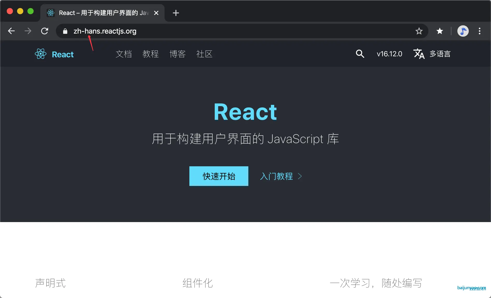Go to React home via navbar text
The height and width of the screenshot is (298, 491).
63,54
